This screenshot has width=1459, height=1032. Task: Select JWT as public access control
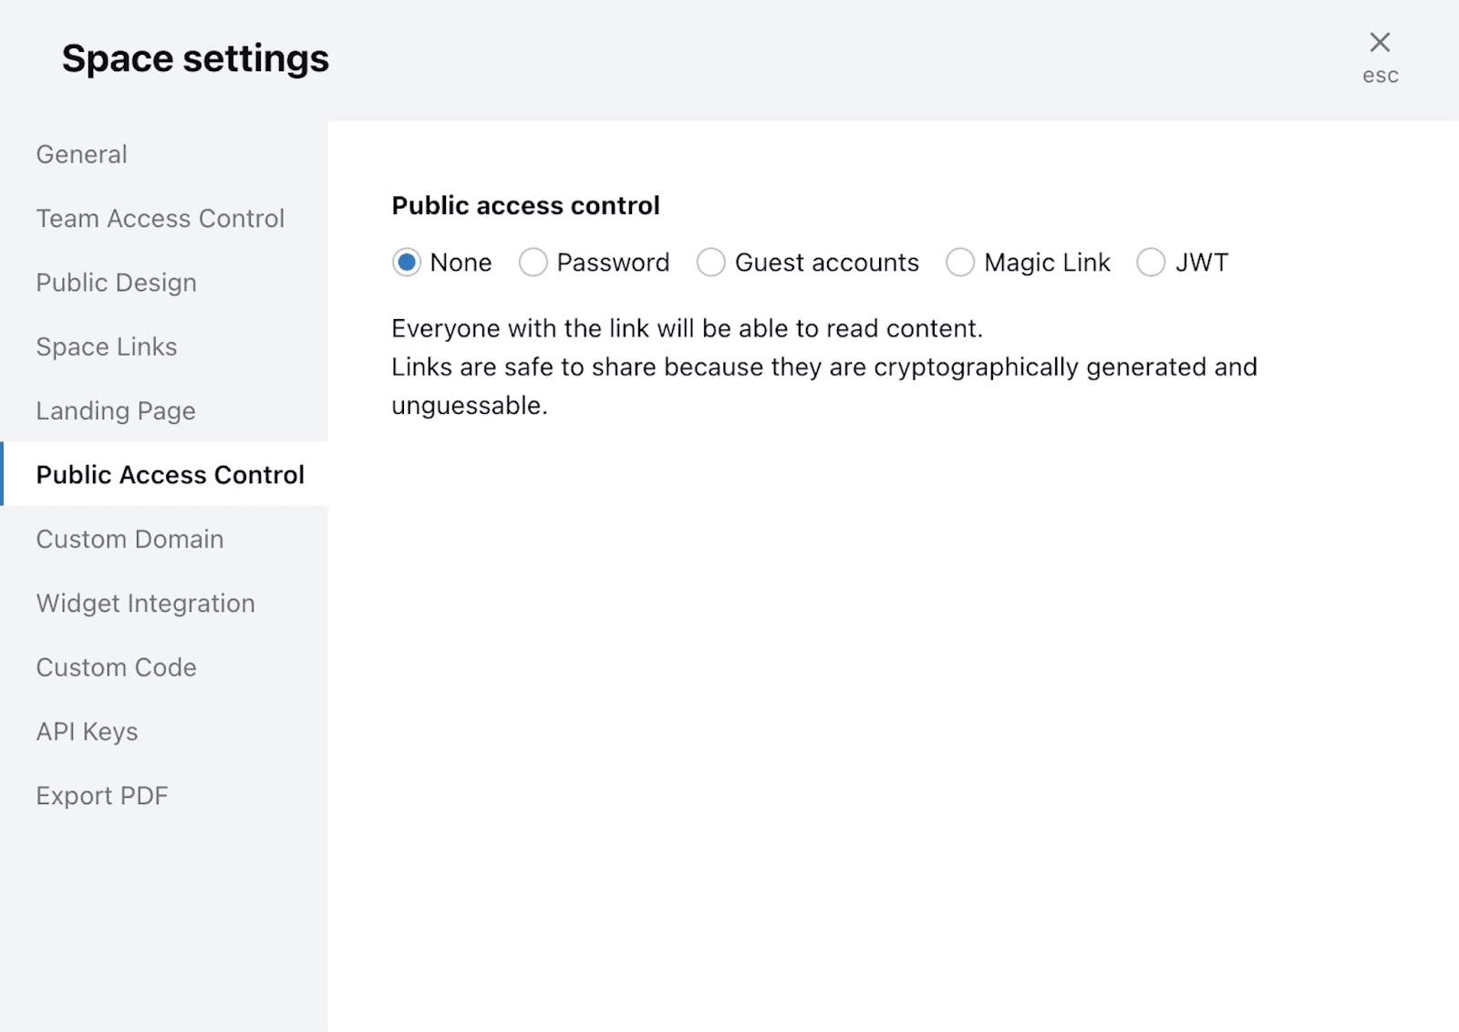[1151, 263]
